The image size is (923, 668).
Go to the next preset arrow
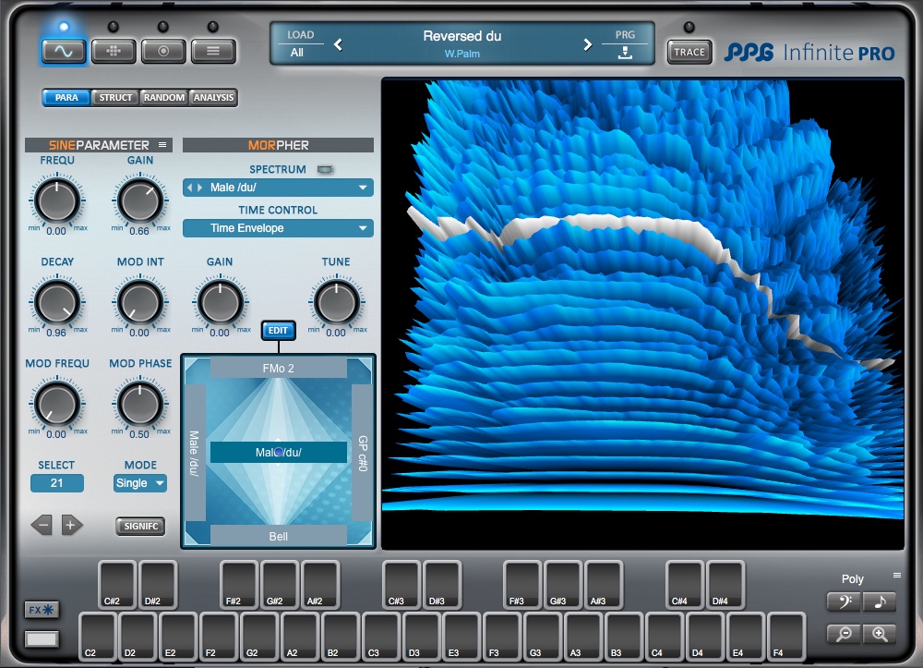pos(587,44)
